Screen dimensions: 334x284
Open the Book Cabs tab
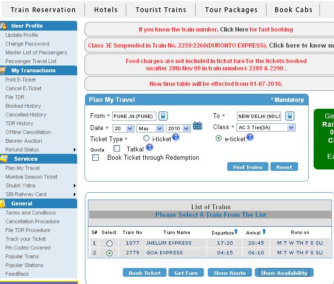293,10
